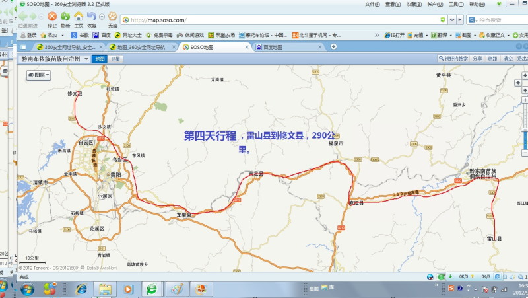Viewport: 528px width, 298px height.
Task: Click the 清空 clear button on the map
Action: point(508,59)
